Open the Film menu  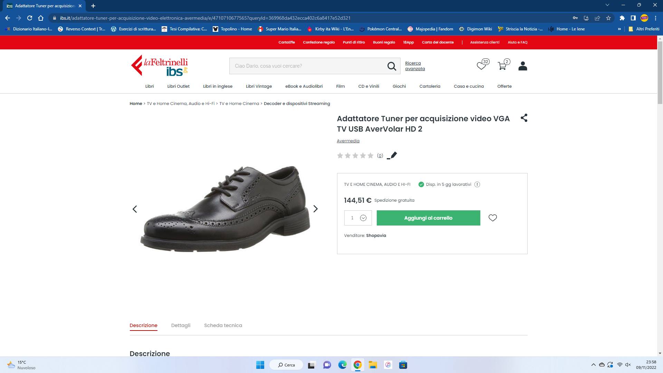point(340,86)
